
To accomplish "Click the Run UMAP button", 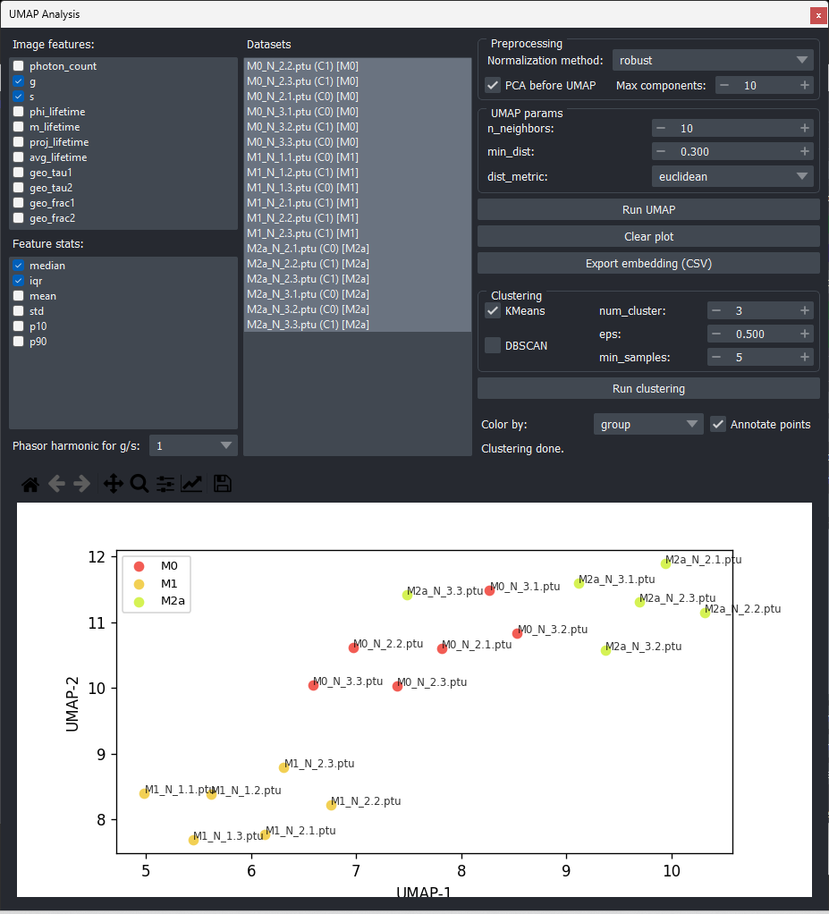I will (648, 209).
